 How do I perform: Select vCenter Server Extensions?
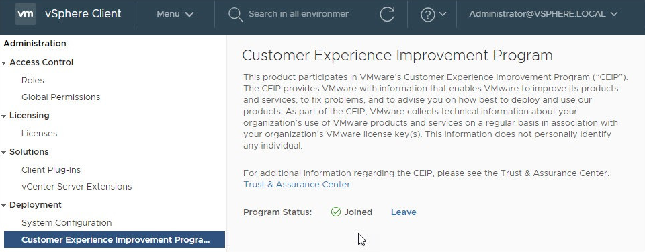[77, 187]
